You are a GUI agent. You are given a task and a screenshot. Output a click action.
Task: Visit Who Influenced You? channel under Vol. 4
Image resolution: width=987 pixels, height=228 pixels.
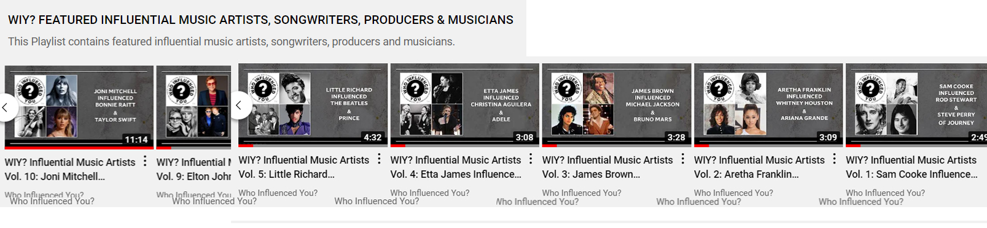pyautogui.click(x=430, y=193)
